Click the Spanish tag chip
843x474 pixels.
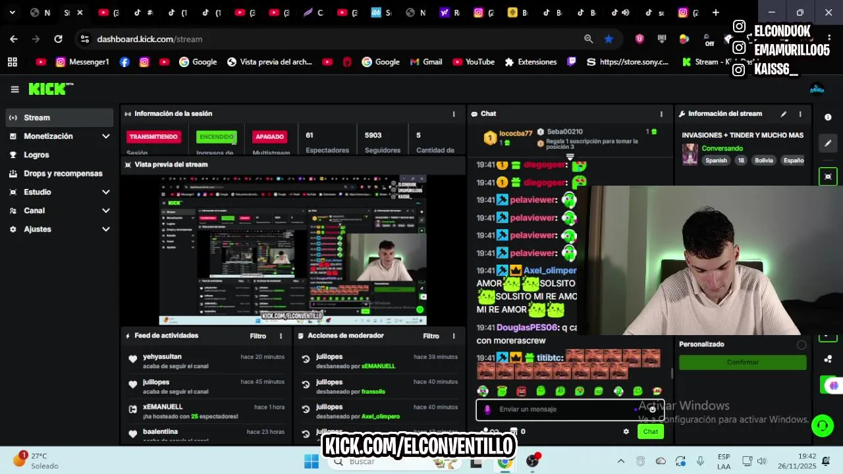pos(716,161)
